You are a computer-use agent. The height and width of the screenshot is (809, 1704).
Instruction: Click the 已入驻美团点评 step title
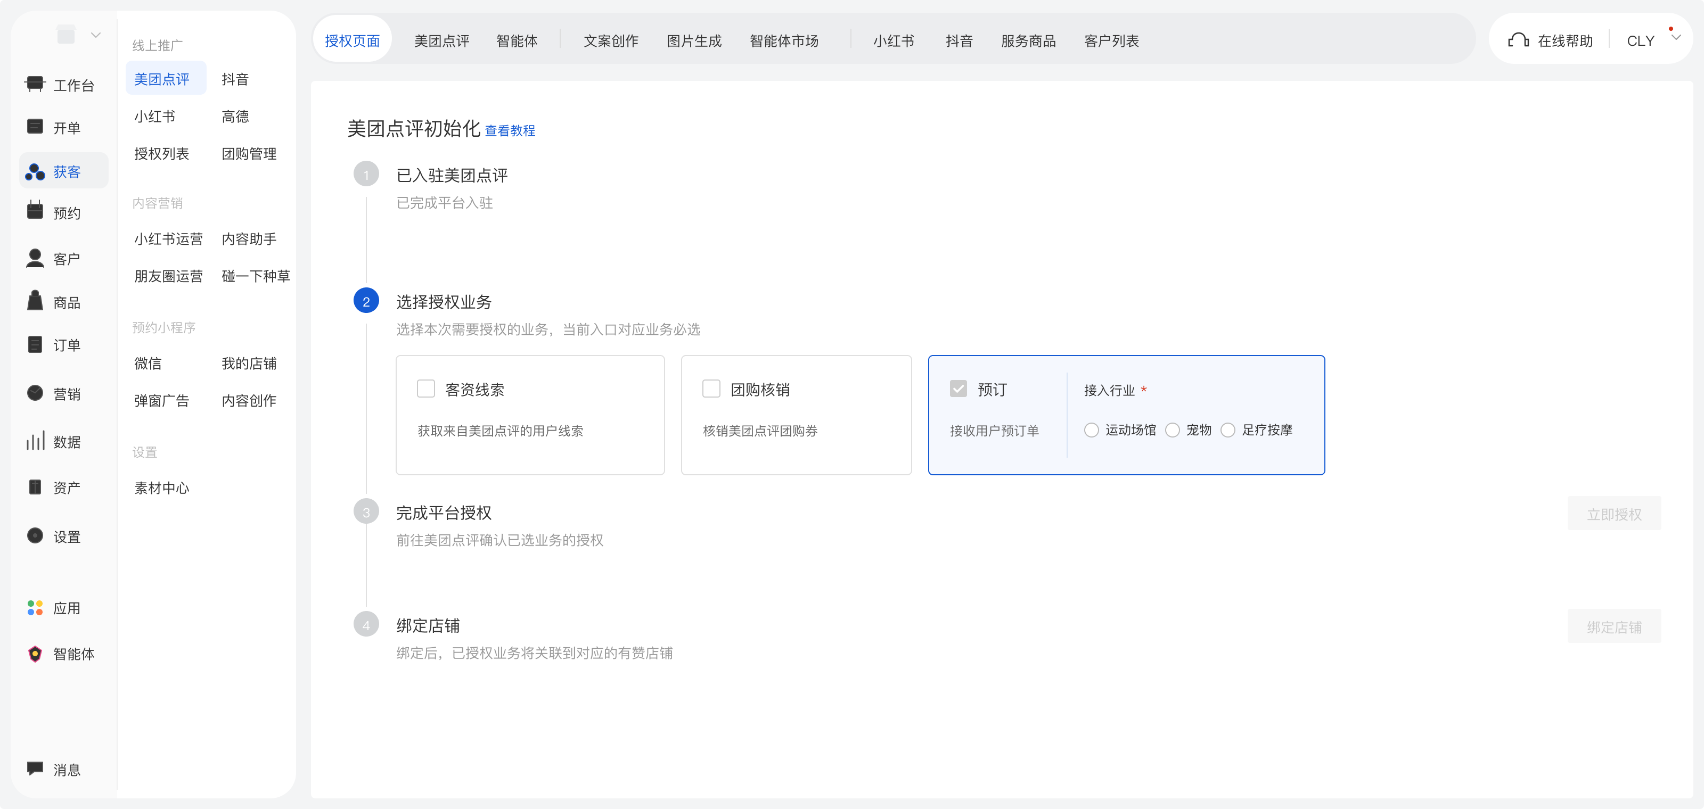452,175
